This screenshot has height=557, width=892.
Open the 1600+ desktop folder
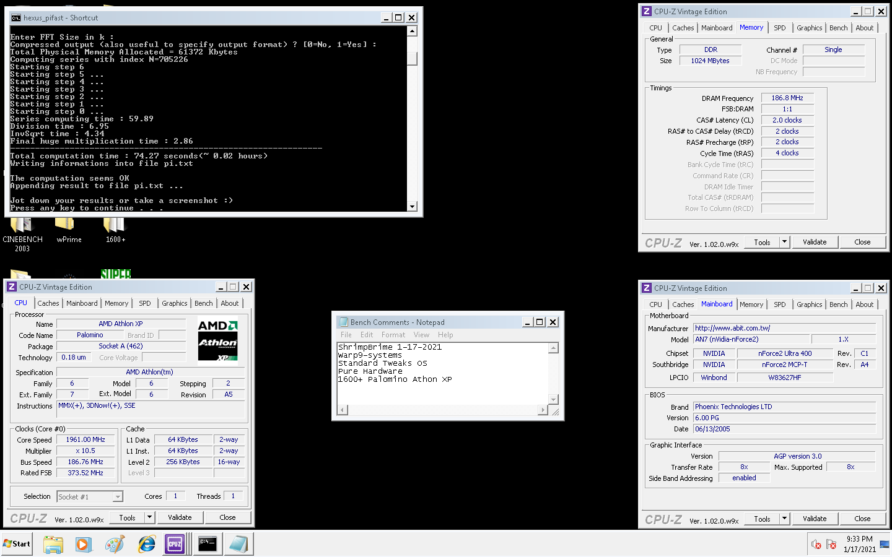tap(115, 230)
